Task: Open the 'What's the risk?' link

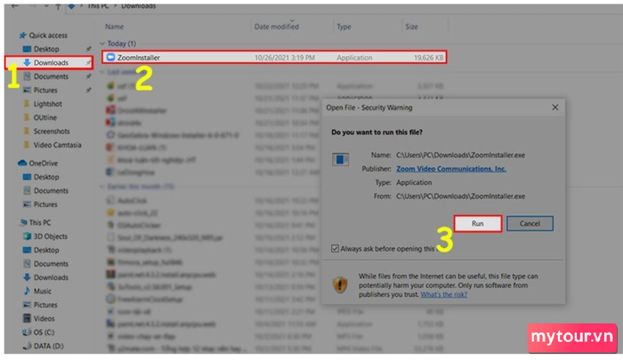Action: (x=444, y=294)
